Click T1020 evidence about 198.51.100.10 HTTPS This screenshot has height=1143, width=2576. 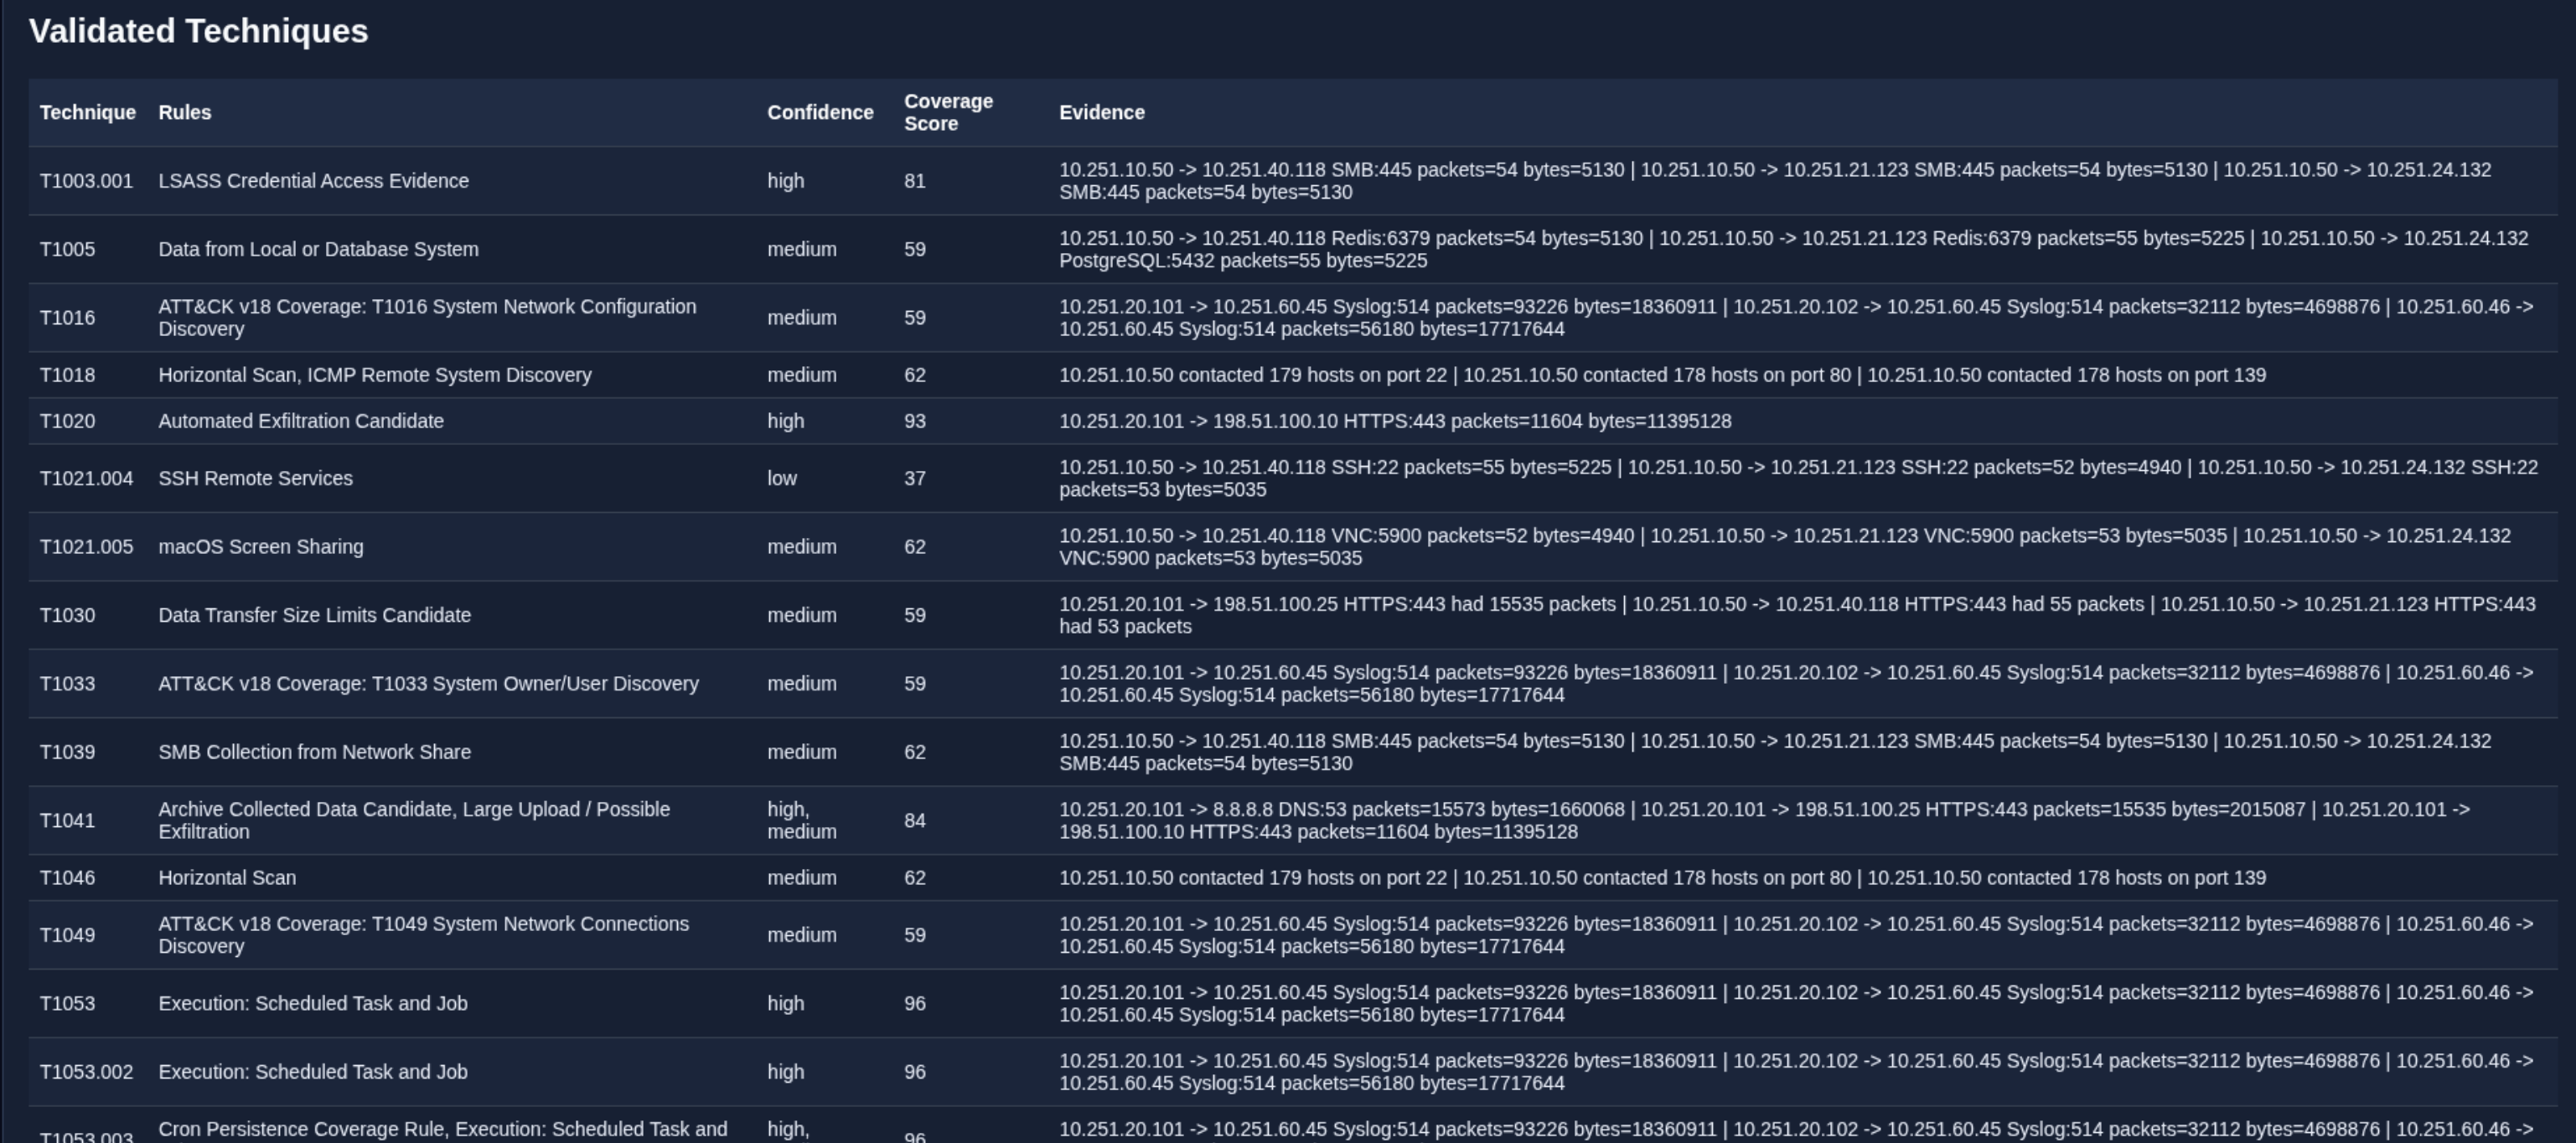tap(1395, 421)
